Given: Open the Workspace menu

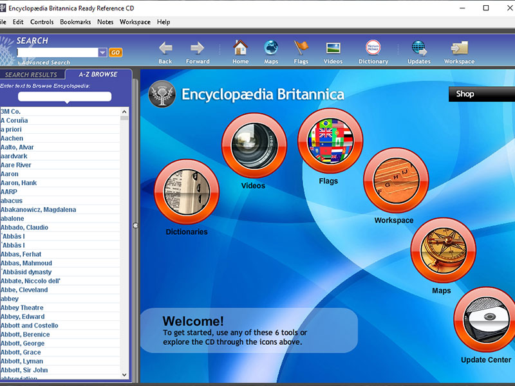Looking at the screenshot, I should pyautogui.click(x=135, y=22).
